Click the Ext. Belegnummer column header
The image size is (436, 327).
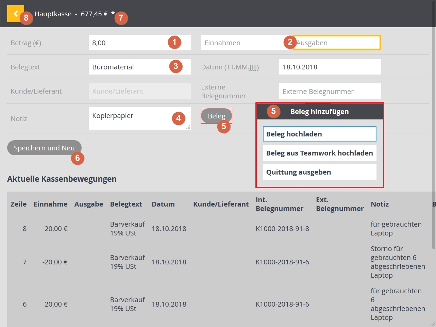click(x=340, y=204)
